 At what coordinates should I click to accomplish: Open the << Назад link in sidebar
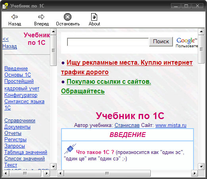coord(10,43)
